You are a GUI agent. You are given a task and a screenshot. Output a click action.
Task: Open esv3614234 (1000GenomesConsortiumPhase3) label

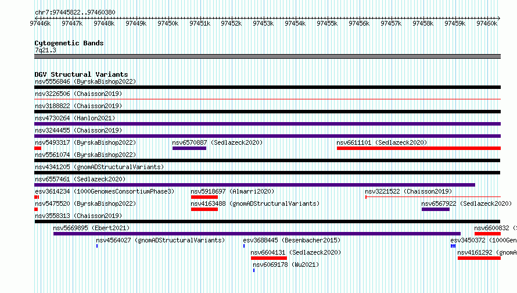click(x=105, y=191)
